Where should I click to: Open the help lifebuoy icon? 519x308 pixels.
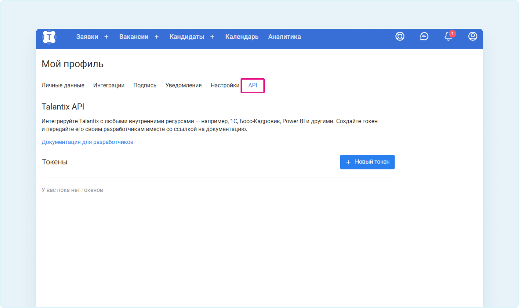pos(400,36)
